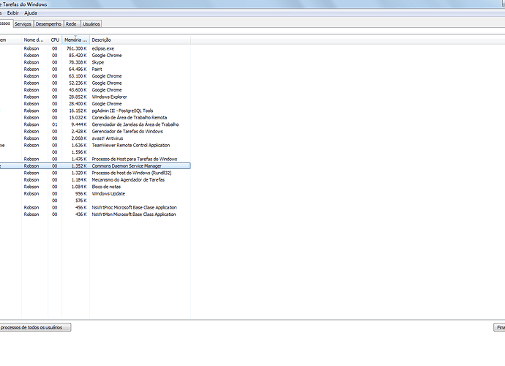Select the Paint process row

pyautogui.click(x=95, y=70)
